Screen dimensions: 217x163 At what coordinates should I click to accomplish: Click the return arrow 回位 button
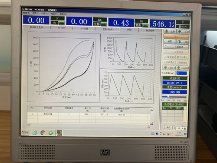coord(183,42)
